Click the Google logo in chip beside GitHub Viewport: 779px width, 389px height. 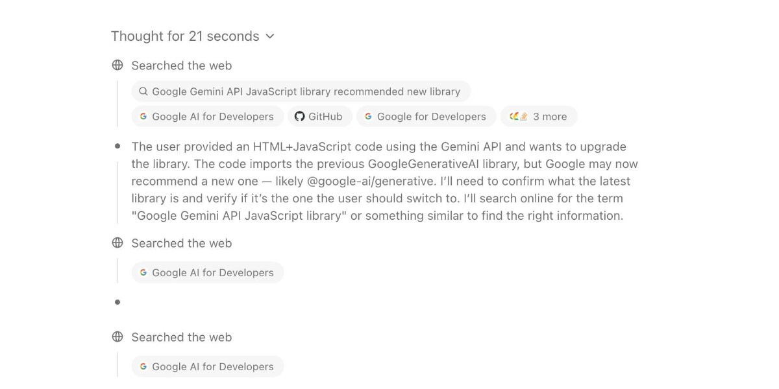pos(143,117)
